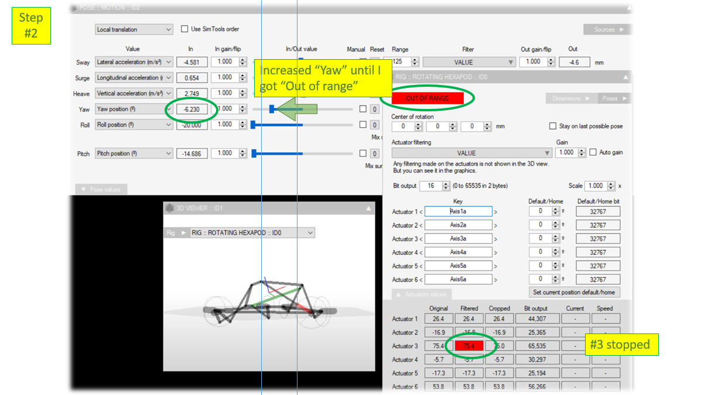Screen dimensions: 701x395
Task: Reset the Roll axis with its 0 button
Action: [374, 125]
